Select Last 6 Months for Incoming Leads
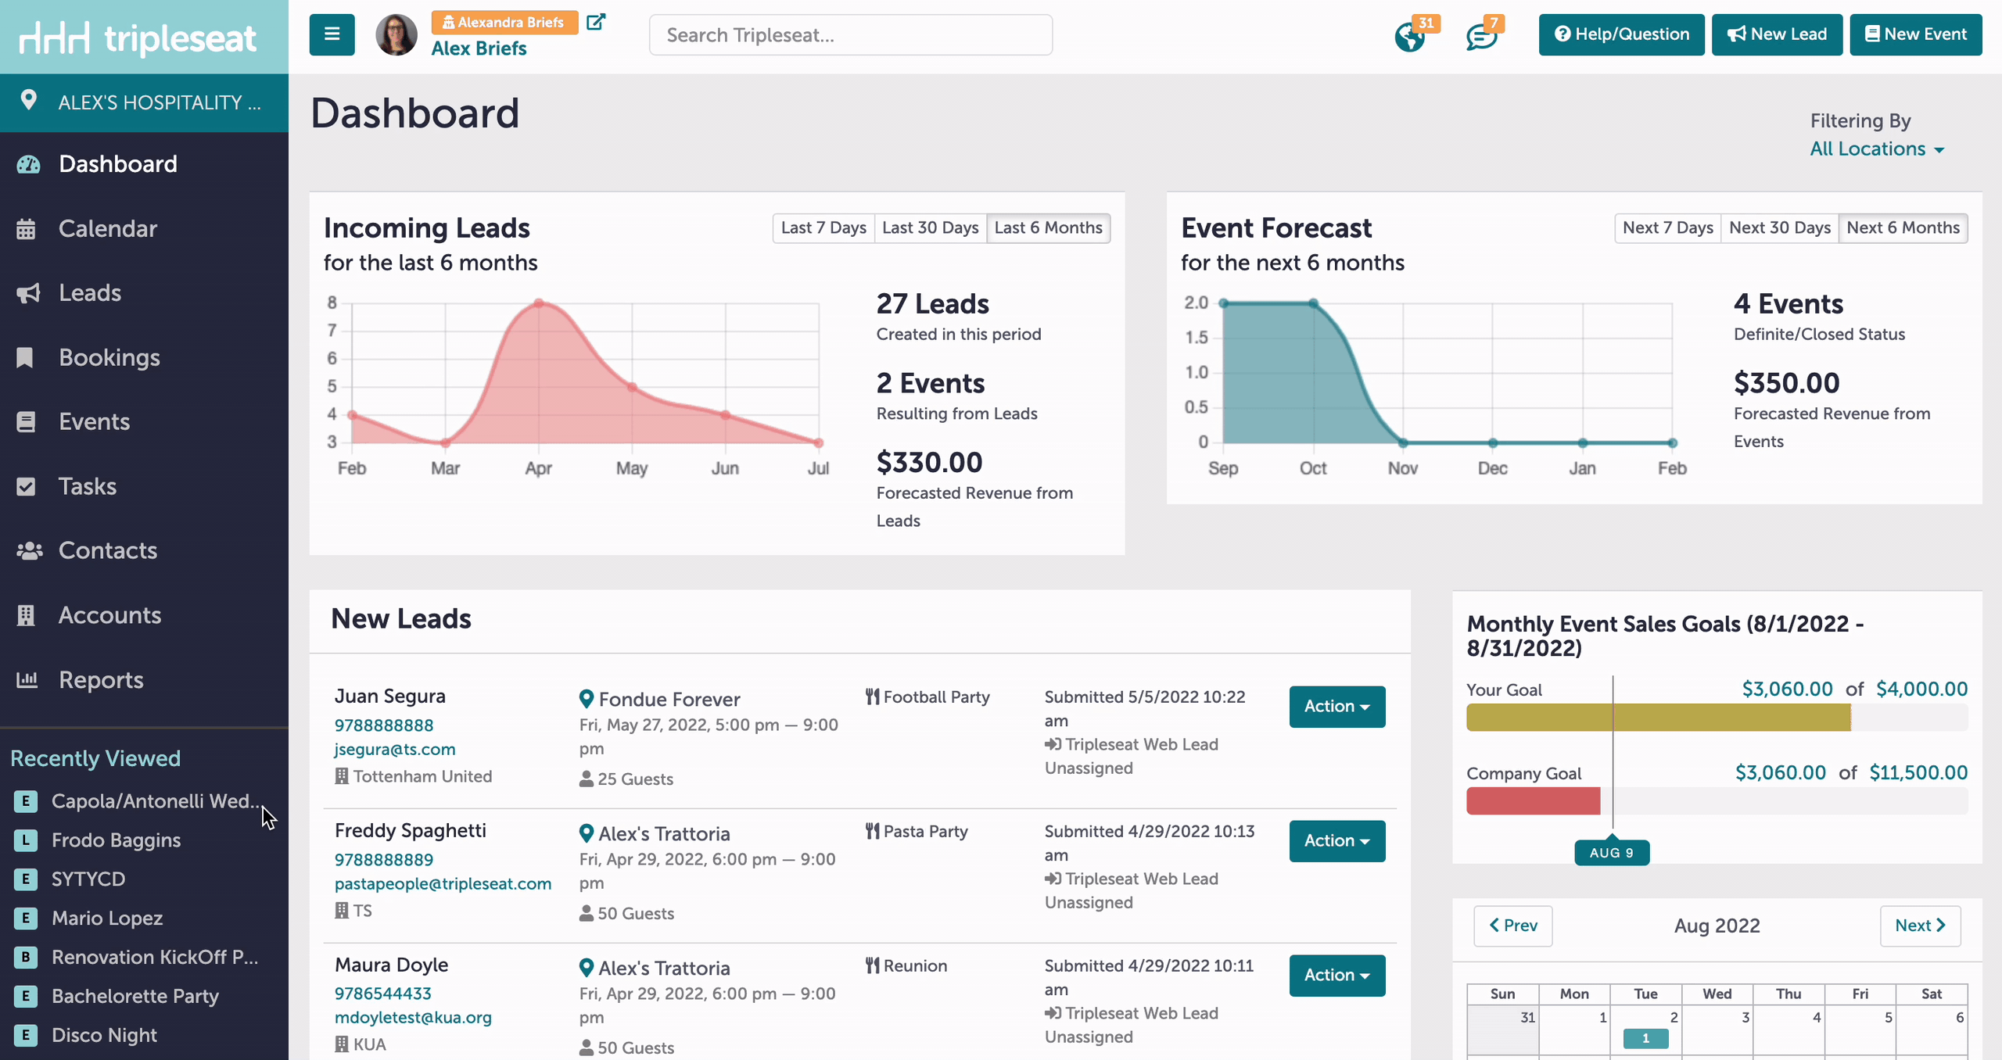This screenshot has height=1060, width=2002. [1048, 227]
